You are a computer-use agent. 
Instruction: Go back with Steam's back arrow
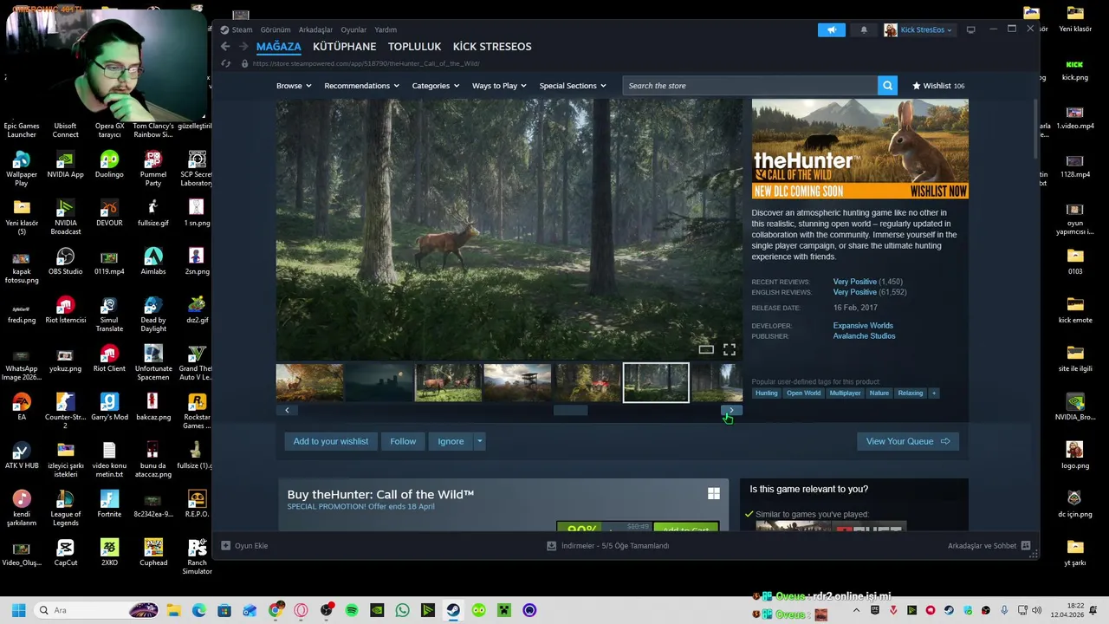[225, 47]
